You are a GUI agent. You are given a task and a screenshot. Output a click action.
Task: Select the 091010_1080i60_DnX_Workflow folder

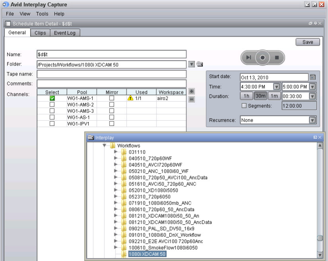165,235
